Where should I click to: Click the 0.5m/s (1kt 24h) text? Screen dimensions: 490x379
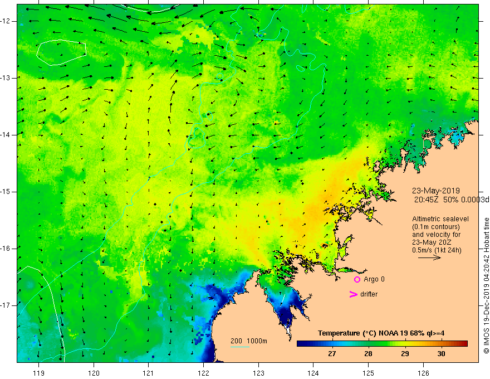click(437, 250)
